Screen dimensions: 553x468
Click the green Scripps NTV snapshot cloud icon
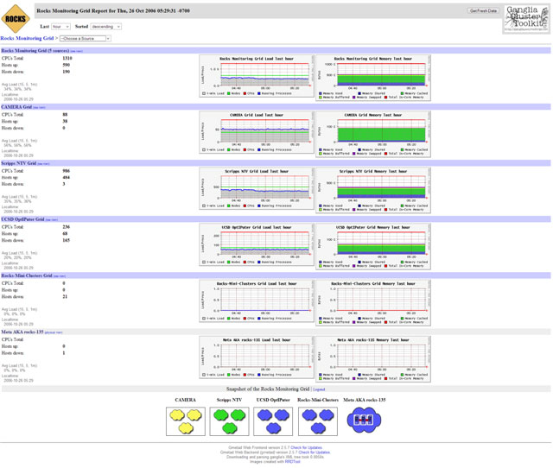(x=229, y=421)
